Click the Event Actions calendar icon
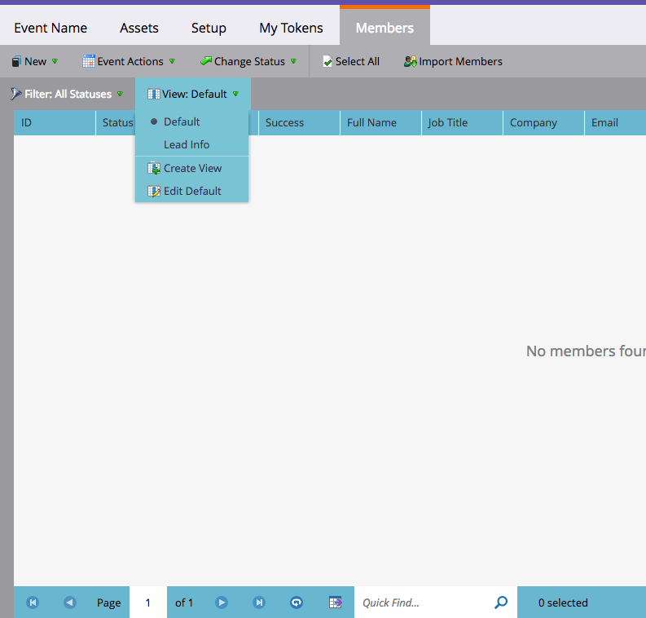This screenshot has width=646, height=618. [x=89, y=61]
